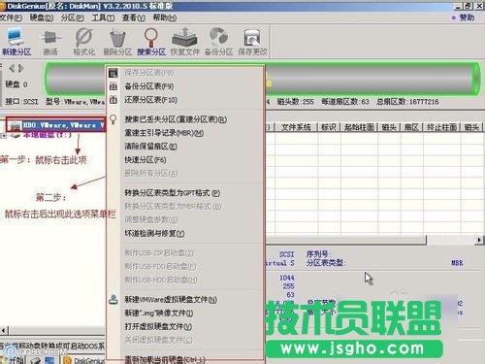The height and width of the screenshot is (364, 485).
Task: Click the 激活 toolbar icon
Action: point(50,42)
